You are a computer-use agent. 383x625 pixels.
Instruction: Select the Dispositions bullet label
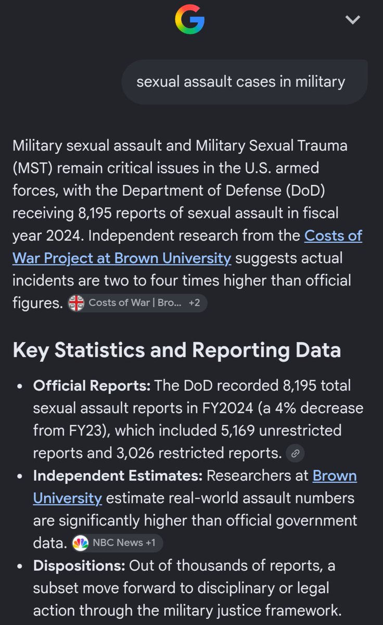pyautogui.click(x=79, y=566)
